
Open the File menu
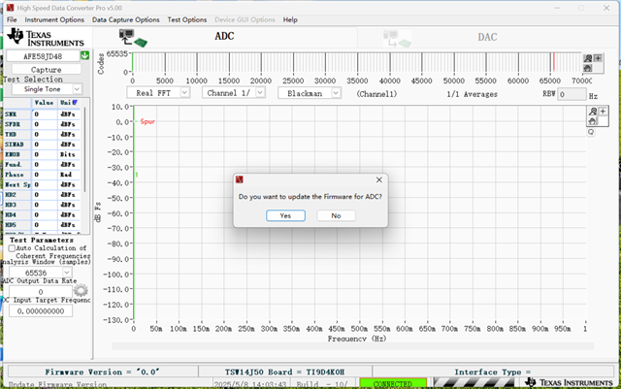coord(12,19)
